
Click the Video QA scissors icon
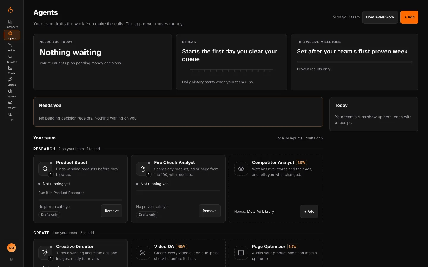pos(143,253)
